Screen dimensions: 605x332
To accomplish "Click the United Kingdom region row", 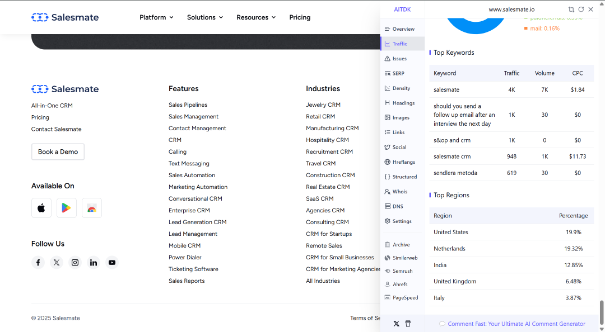I will 511,281.
